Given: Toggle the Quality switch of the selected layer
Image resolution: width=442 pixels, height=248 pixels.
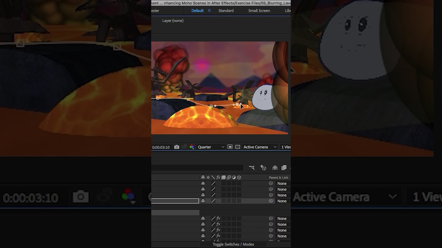Looking at the screenshot, I should pyautogui.click(x=213, y=201).
